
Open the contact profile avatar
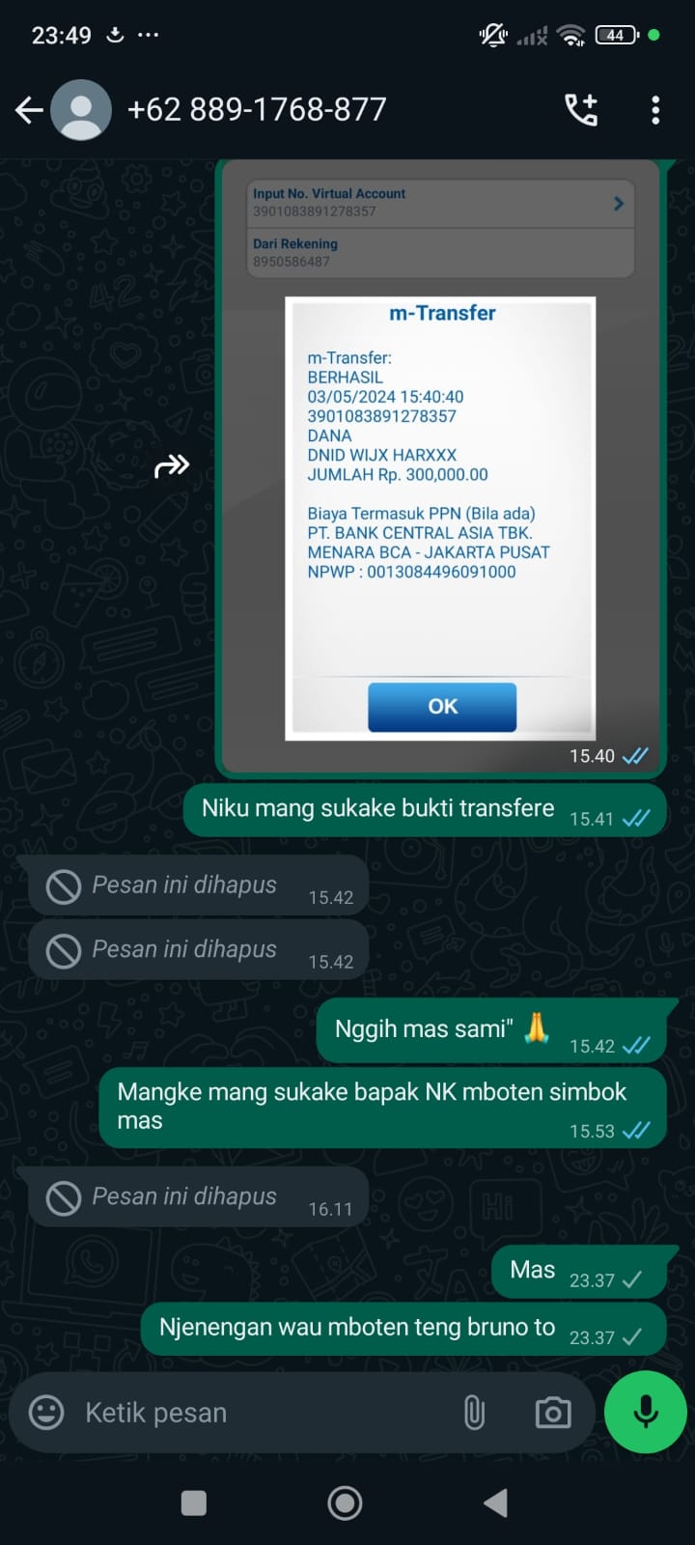(81, 110)
